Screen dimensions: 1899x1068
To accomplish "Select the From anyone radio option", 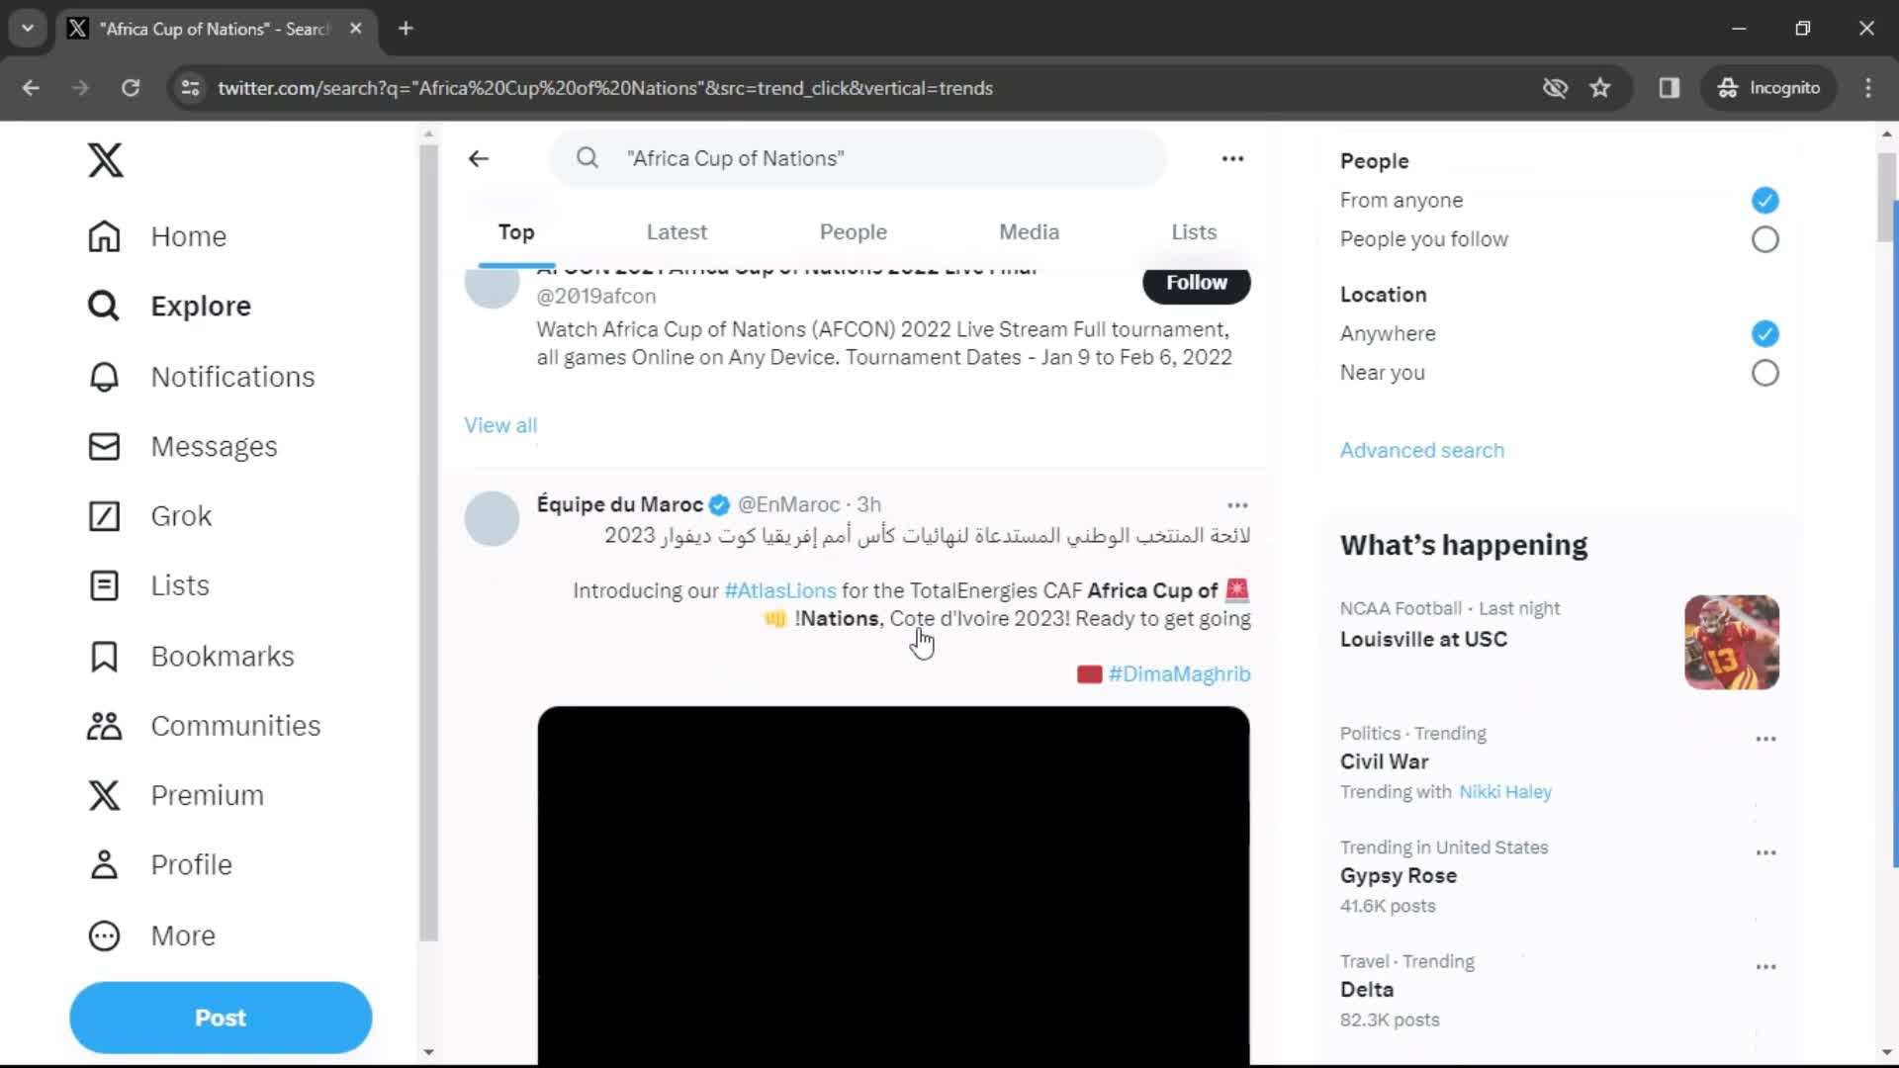I will 1764,201.
